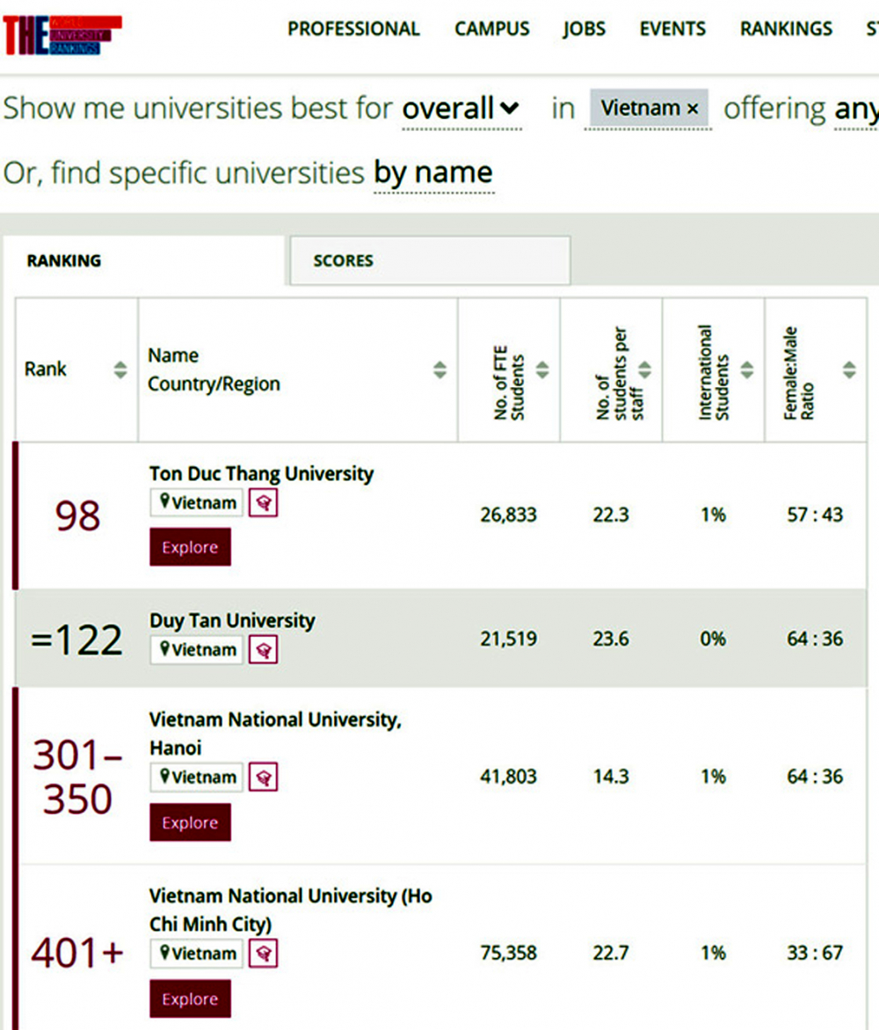Open the 'any' offering dropdown

point(856,110)
